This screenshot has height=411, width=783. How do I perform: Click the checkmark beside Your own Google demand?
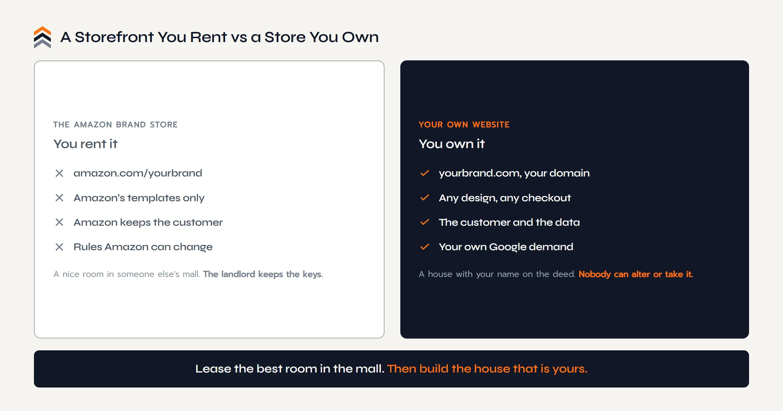[425, 247]
